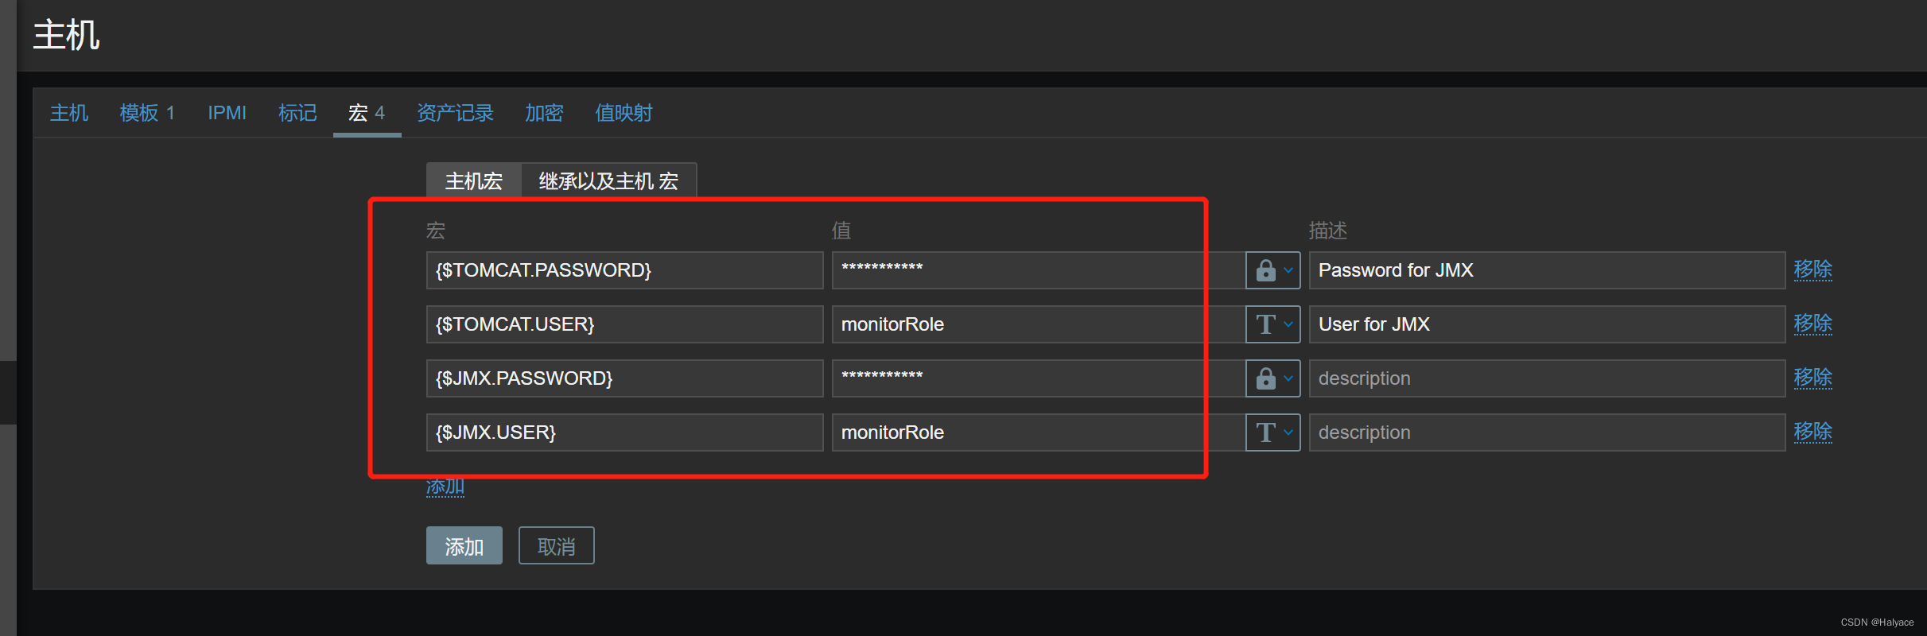Go to the 加密 tab
Image resolution: width=1927 pixels, height=636 pixels.
click(x=544, y=113)
